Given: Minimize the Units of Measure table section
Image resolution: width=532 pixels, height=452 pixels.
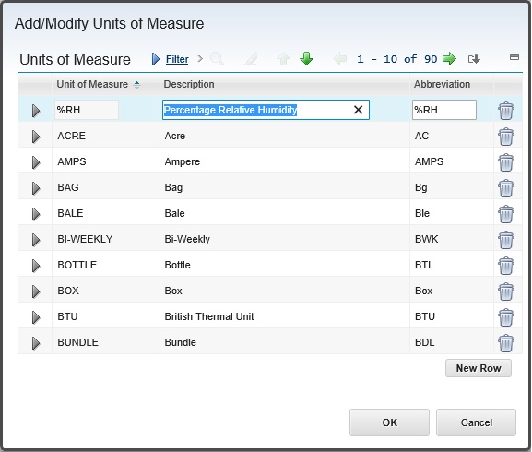Looking at the screenshot, I should (x=514, y=57).
